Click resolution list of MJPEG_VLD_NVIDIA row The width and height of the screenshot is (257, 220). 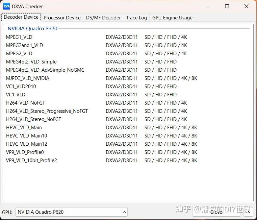pos(171,78)
